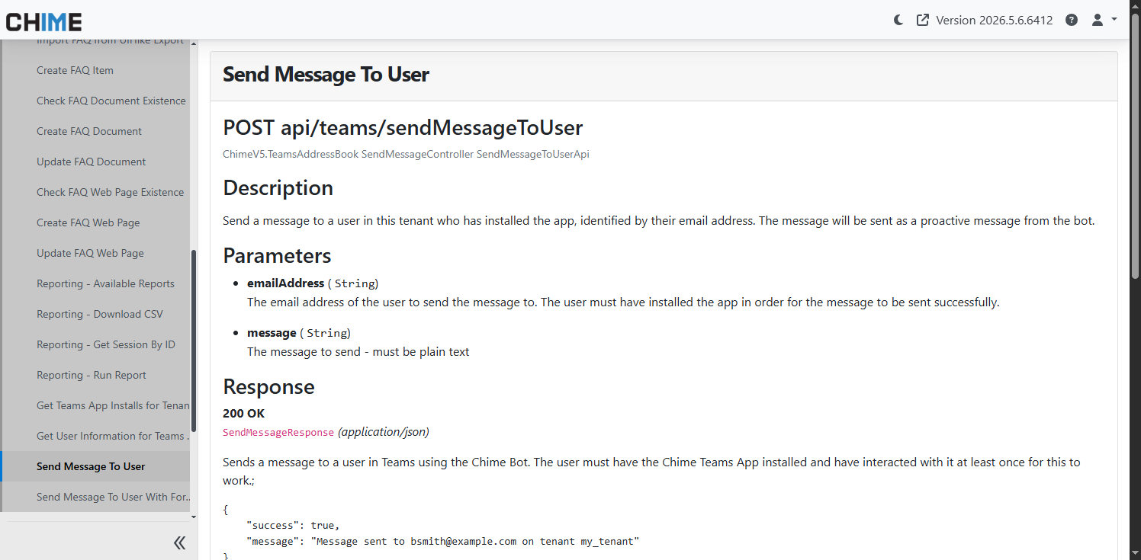Image resolution: width=1141 pixels, height=560 pixels.
Task: Select Check FAQ Document Existence
Action: 111,101
